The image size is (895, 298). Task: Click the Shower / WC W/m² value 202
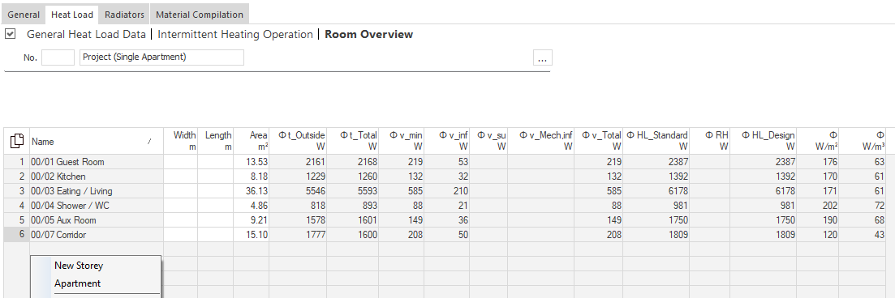click(x=818, y=206)
